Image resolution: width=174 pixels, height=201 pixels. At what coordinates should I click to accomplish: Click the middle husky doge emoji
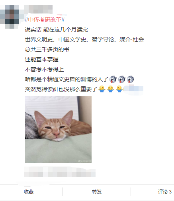coord(122,79)
